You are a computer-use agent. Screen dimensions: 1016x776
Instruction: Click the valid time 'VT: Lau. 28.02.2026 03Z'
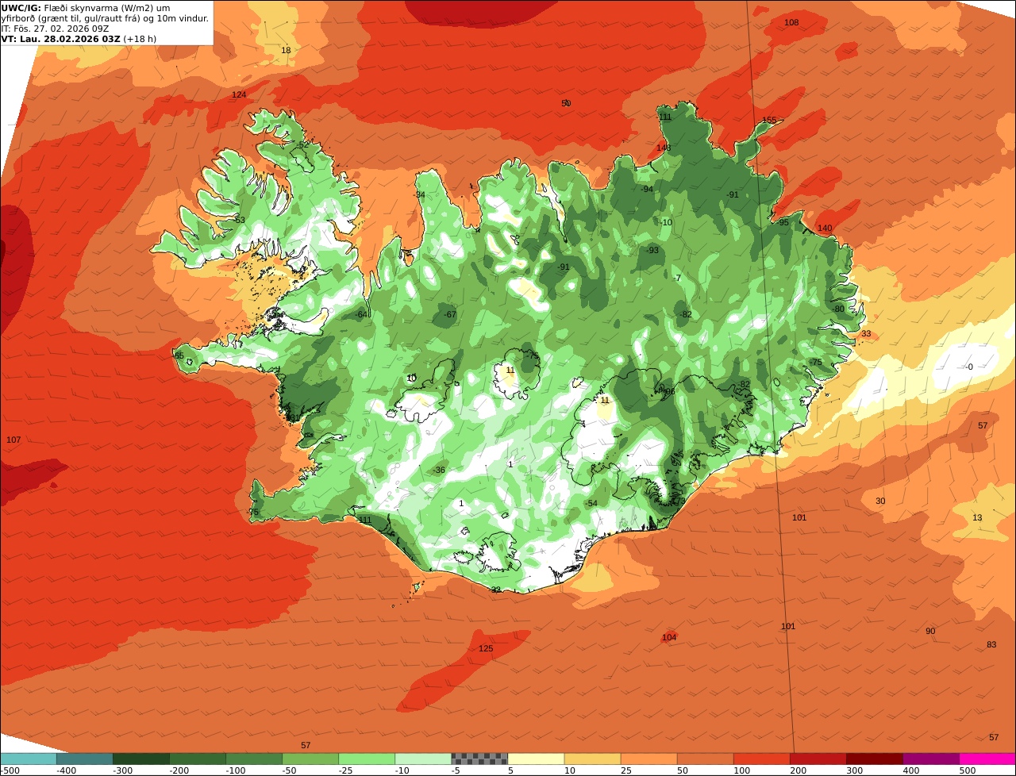[60, 39]
